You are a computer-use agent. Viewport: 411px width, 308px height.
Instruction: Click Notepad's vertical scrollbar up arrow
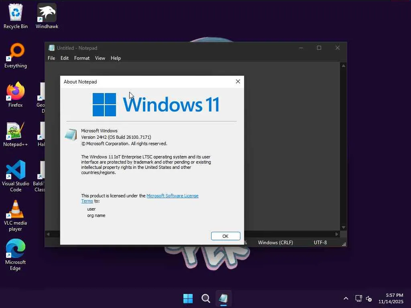pos(344,66)
